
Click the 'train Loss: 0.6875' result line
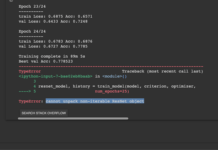tap(55, 16)
